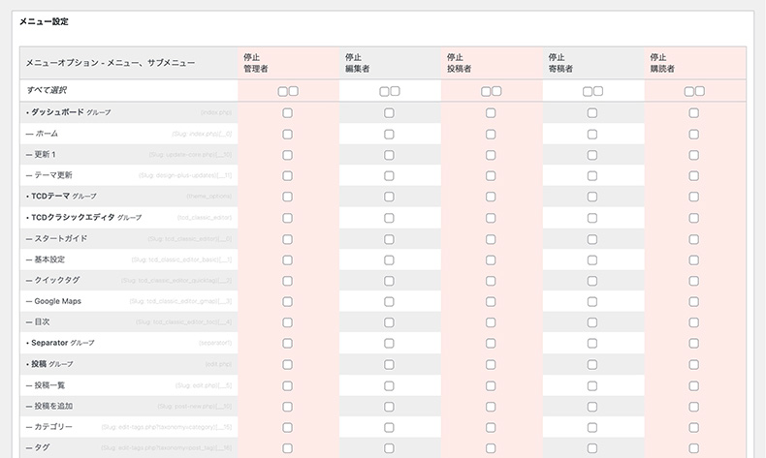This screenshot has width=766, height=458.
Task: Check クイックタグ checkbox under 寄稿者
Action: [x=591, y=281]
